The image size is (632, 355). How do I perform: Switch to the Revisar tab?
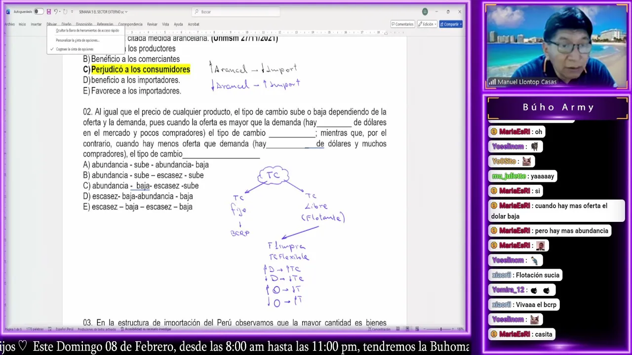point(152,24)
